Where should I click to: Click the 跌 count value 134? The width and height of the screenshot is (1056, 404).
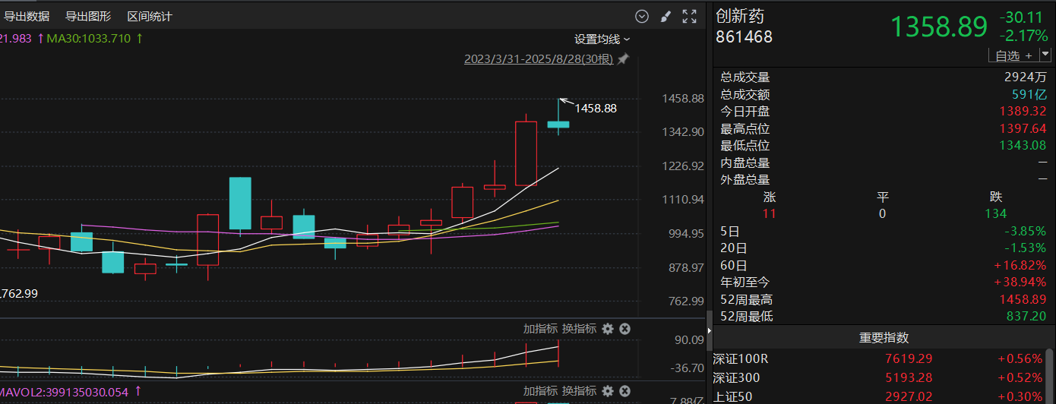point(995,213)
